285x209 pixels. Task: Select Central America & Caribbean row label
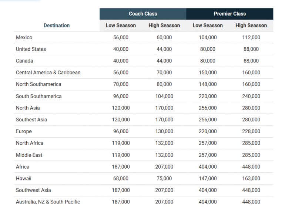coord(48,73)
